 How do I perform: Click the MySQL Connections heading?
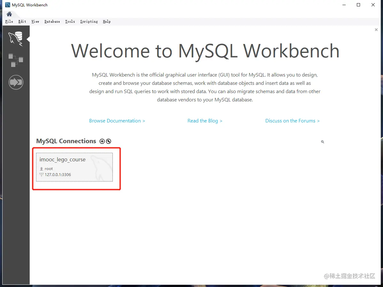pos(66,141)
